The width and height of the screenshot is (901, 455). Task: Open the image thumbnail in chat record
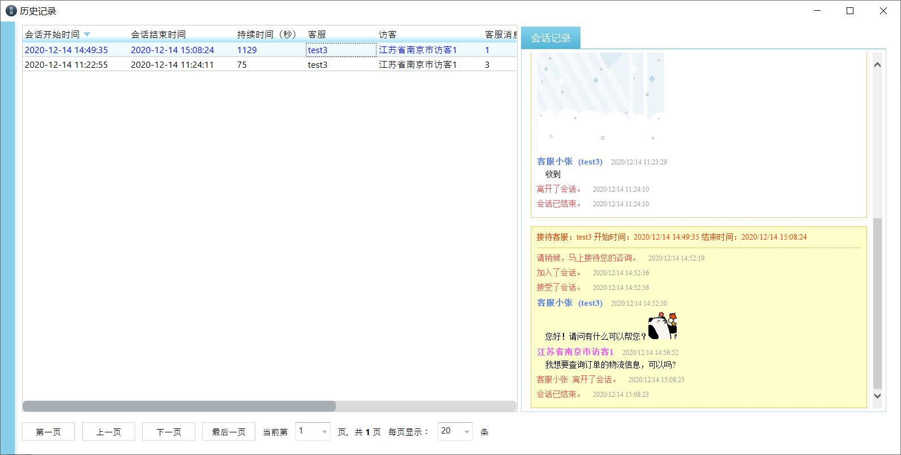tap(600, 102)
